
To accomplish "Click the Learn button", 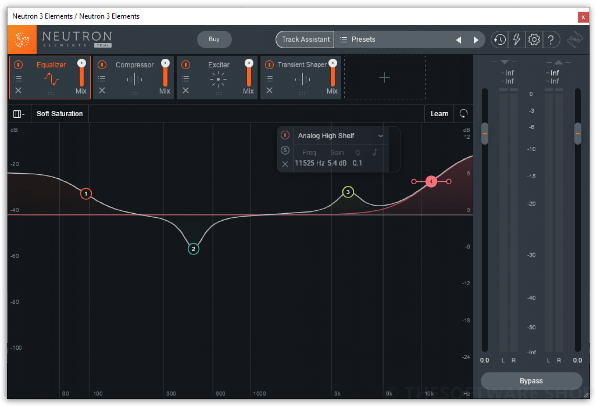I will tap(439, 114).
